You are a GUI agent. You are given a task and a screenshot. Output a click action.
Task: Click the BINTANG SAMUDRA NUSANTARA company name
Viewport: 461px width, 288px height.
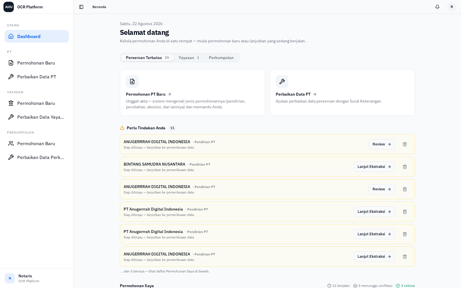coord(154,164)
